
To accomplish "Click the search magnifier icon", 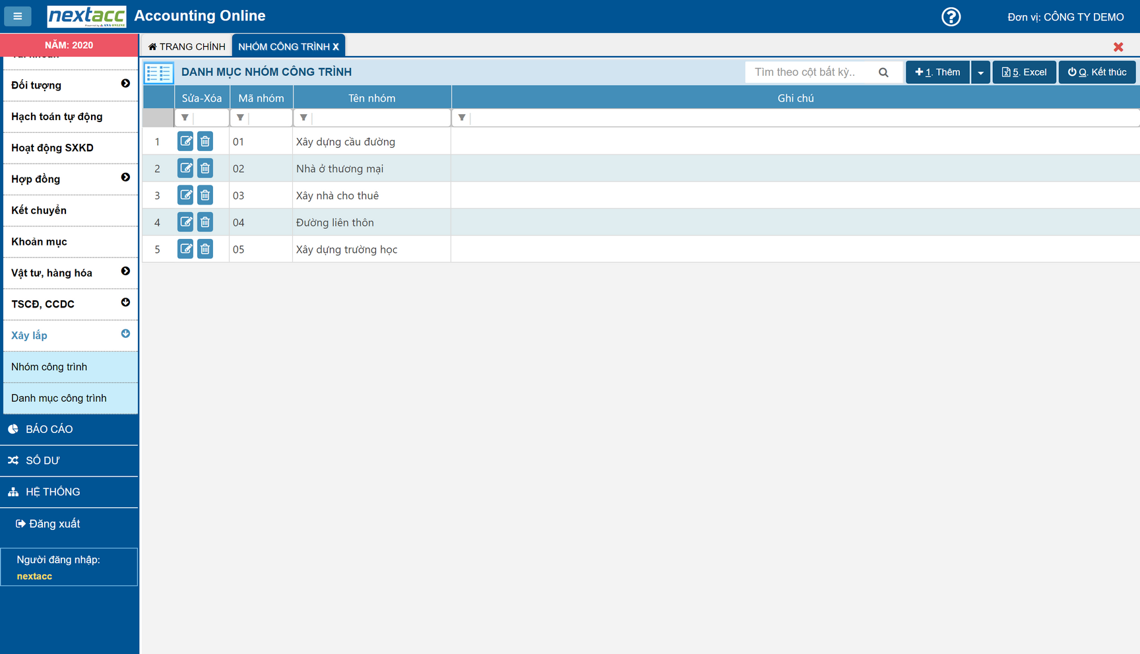I will click(x=883, y=73).
